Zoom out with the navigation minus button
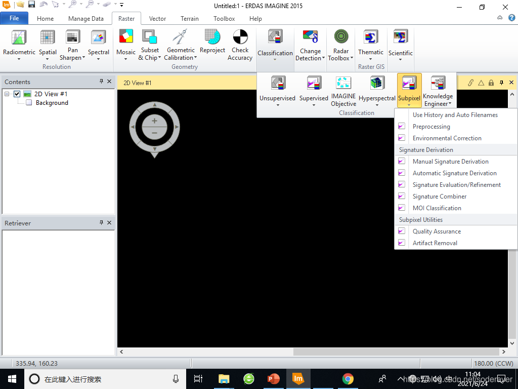Screen dimensions: 518x389 coord(154,133)
